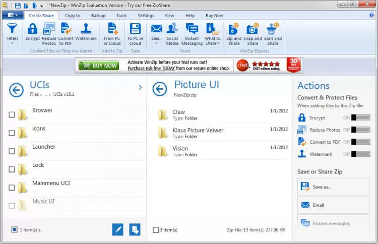The width and height of the screenshot is (378, 244).
Task: Open Instant Messaging share tool
Action: [x=192, y=34]
